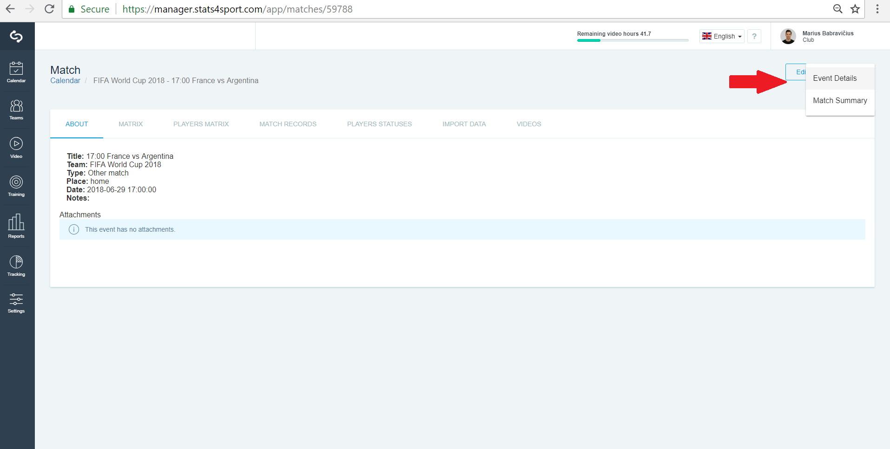Switch to the IMPORT DATA tab
Image resolution: width=890 pixels, height=449 pixels.
(x=464, y=124)
